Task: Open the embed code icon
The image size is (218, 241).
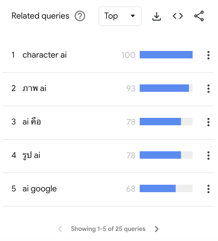Action: pos(178,16)
